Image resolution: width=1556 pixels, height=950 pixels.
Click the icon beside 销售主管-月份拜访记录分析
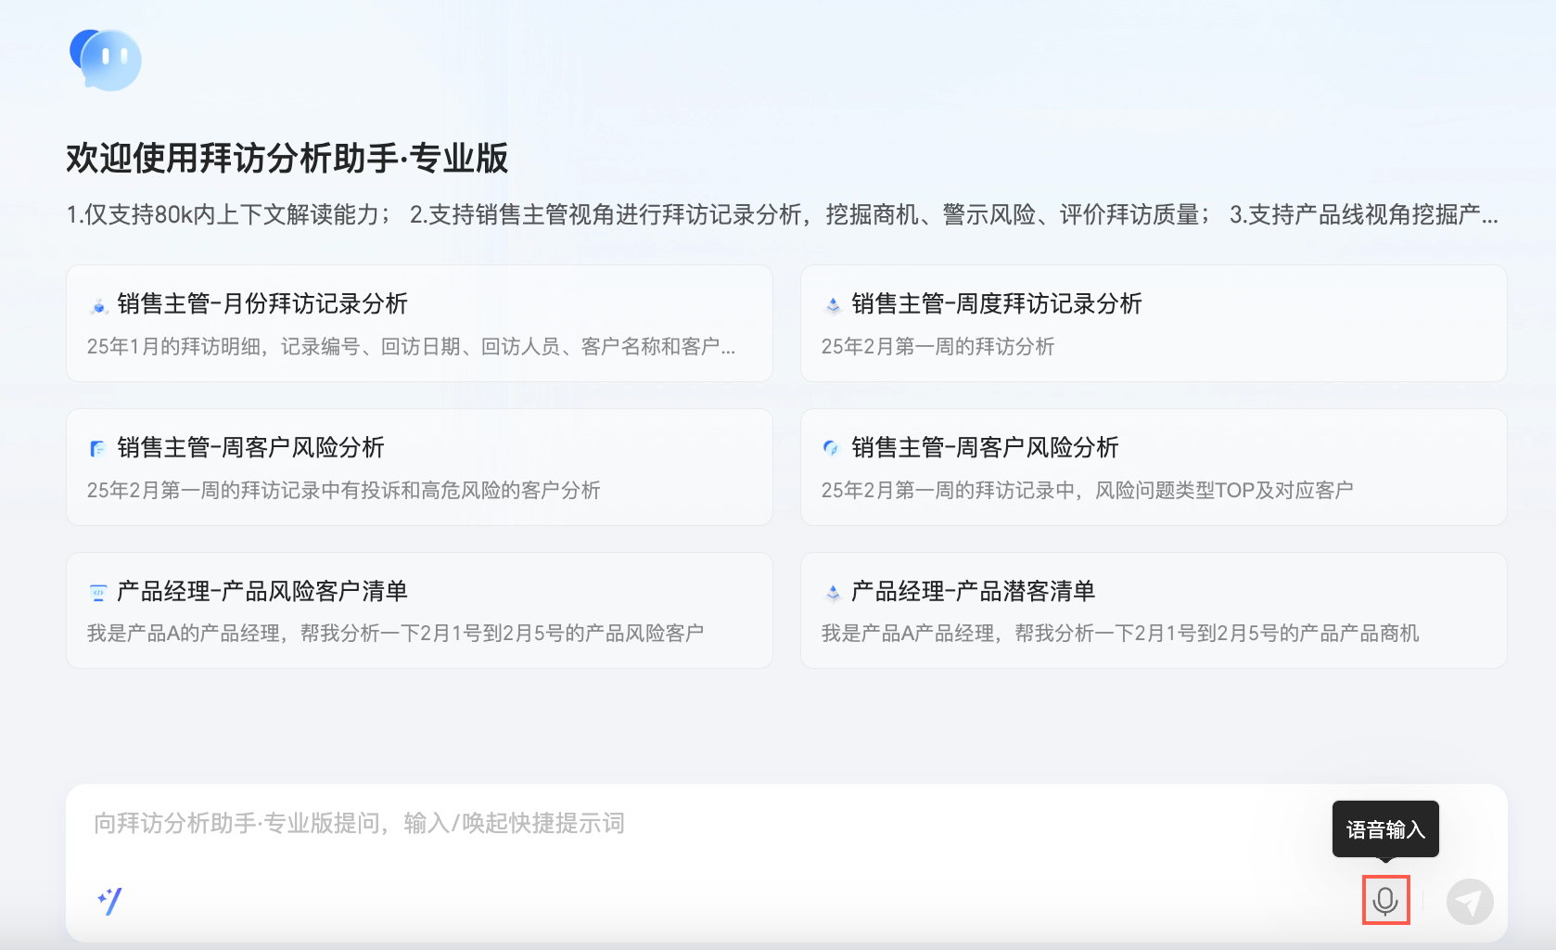coord(98,305)
